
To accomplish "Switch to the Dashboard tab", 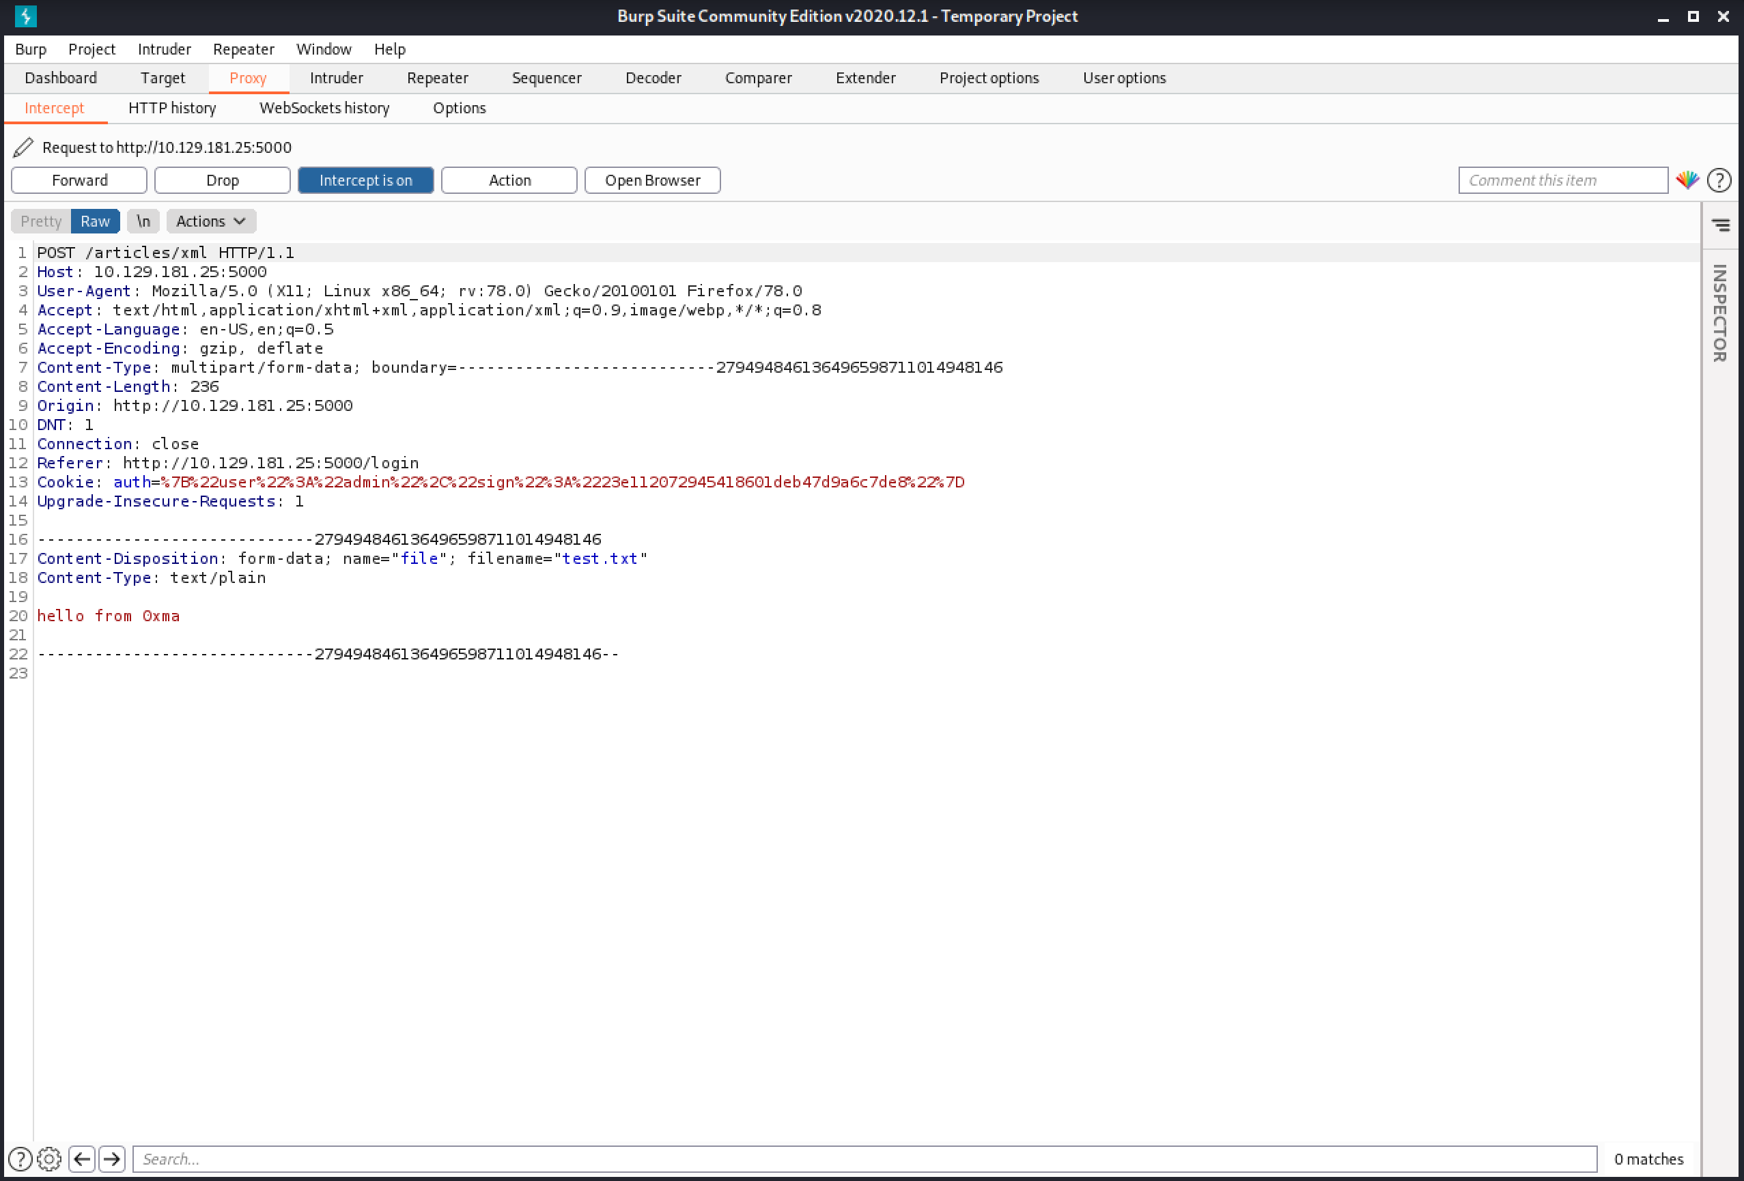I will pos(61,78).
